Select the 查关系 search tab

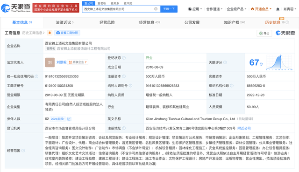click(x=115, y=3)
